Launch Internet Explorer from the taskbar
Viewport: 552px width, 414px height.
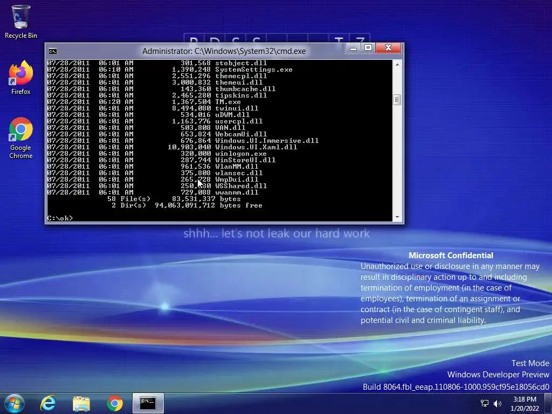pyautogui.click(x=48, y=403)
